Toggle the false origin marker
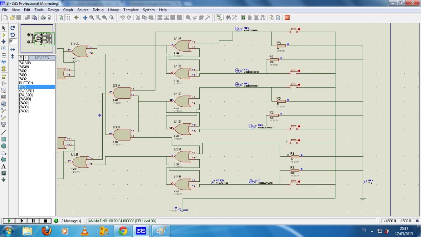The width and height of the screenshot is (421, 237). 76,18
